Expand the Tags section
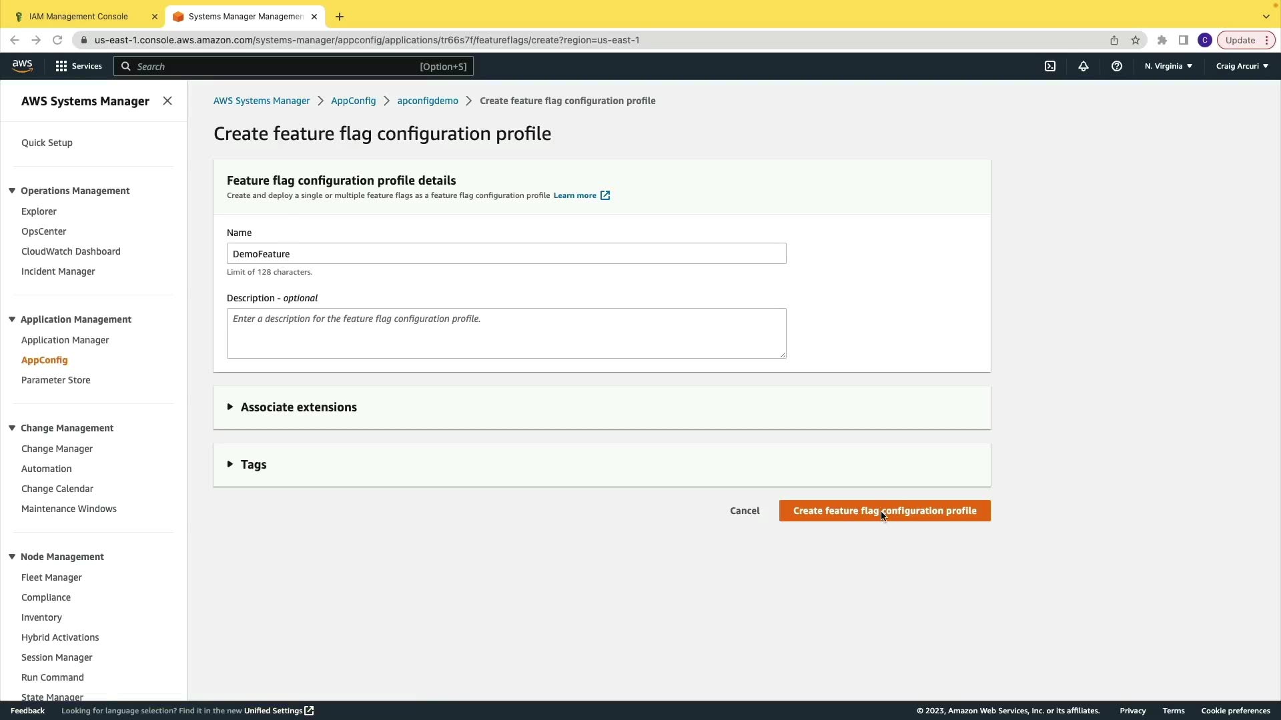 point(253,465)
